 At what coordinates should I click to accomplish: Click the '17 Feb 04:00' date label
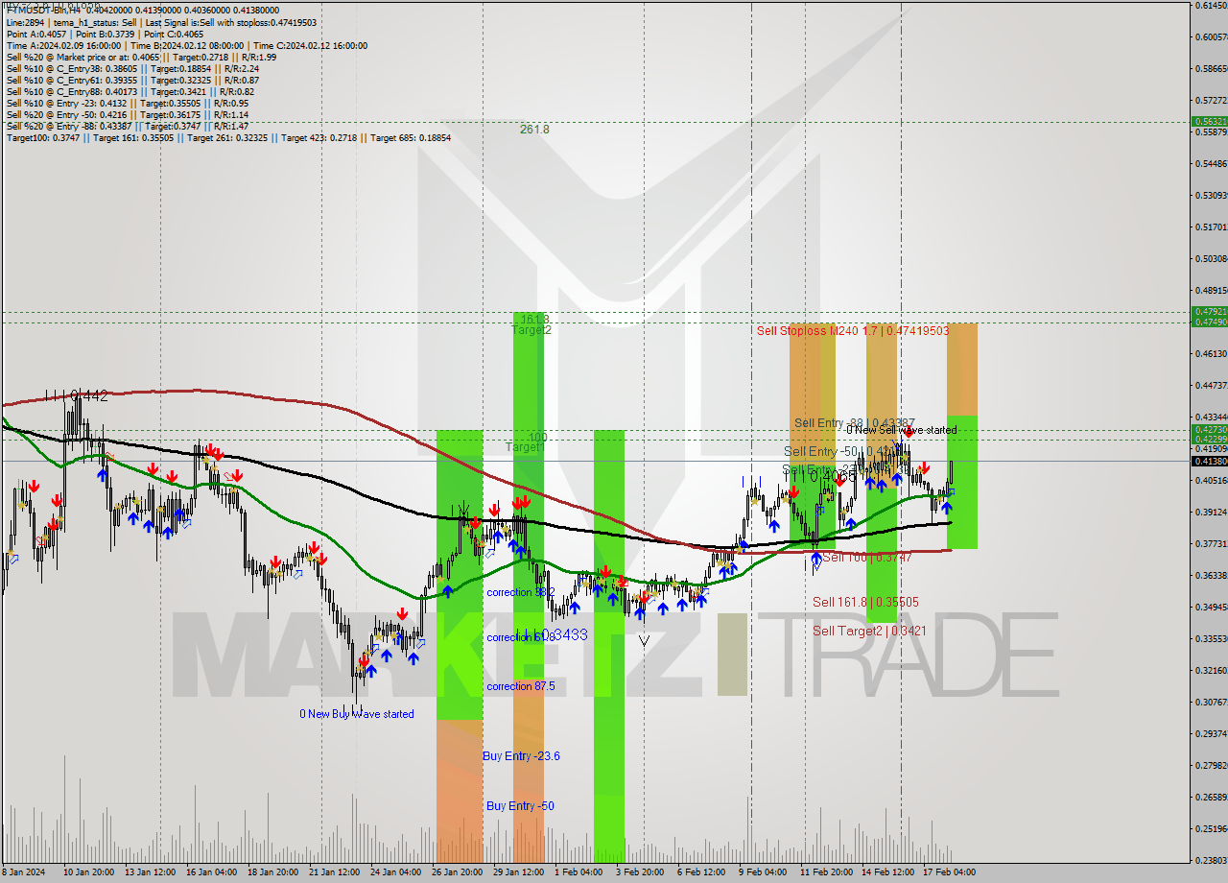coord(951,871)
